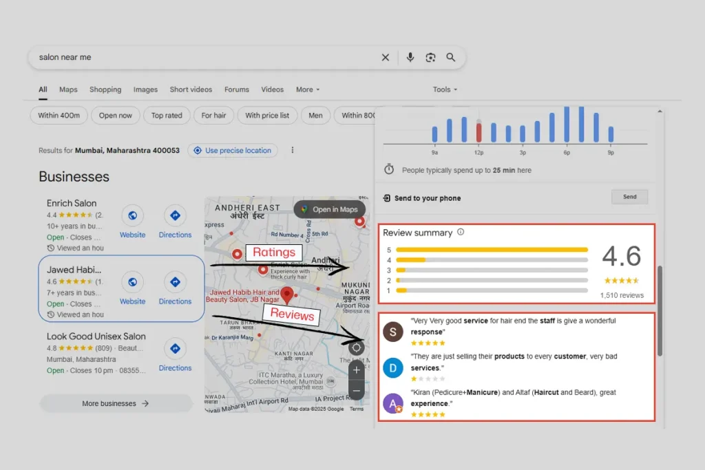Image resolution: width=705 pixels, height=470 pixels.
Task: Expand the Tools dropdown
Action: point(445,89)
